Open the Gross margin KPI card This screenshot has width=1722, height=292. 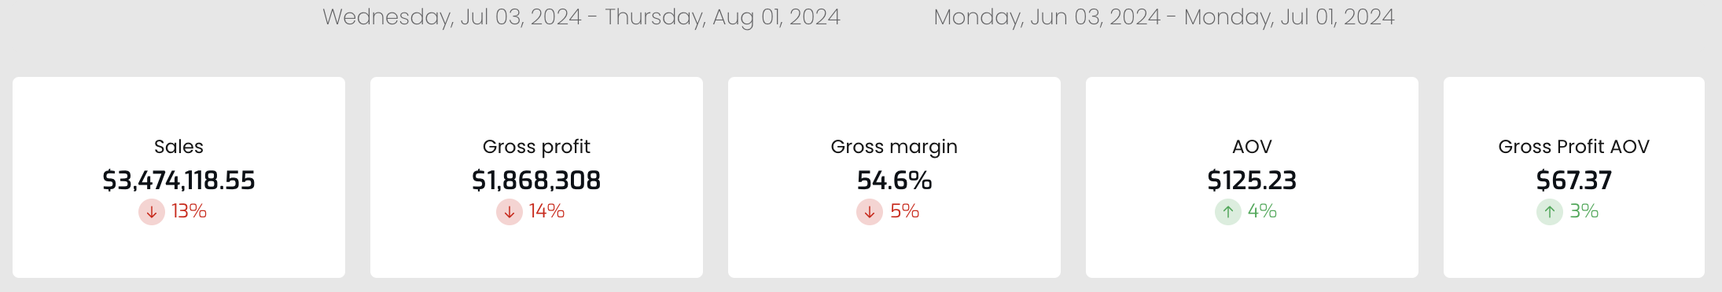coord(894,177)
